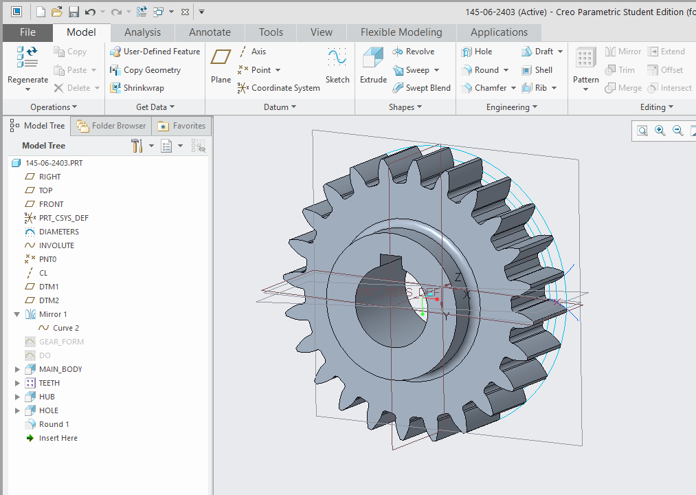Viewport: 696px width, 495px height.
Task: Select Mirror in the Editing group
Action: [x=622, y=51]
